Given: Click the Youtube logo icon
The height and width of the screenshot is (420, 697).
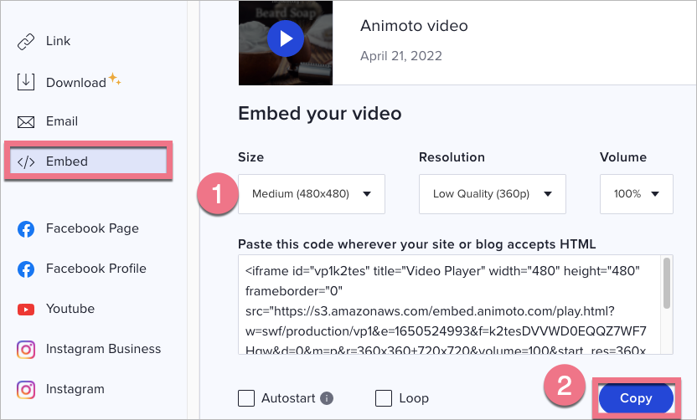Looking at the screenshot, I should click(26, 309).
